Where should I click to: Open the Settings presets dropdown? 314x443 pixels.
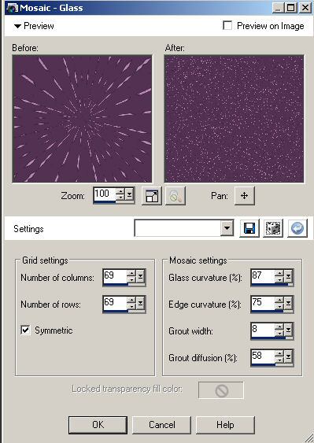pos(227,228)
